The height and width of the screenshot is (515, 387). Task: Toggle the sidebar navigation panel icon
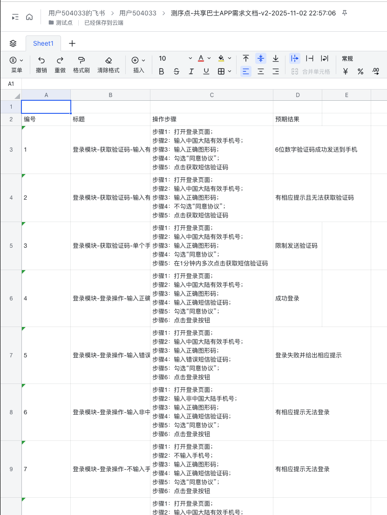[15, 17]
